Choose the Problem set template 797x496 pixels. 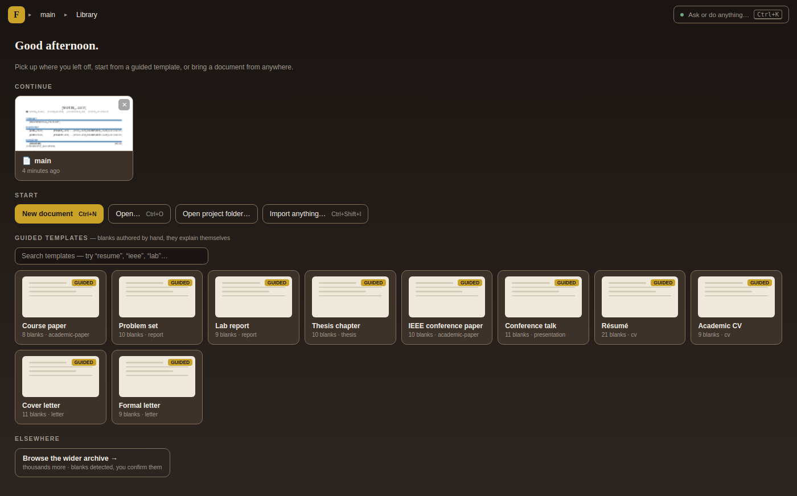click(x=157, y=307)
